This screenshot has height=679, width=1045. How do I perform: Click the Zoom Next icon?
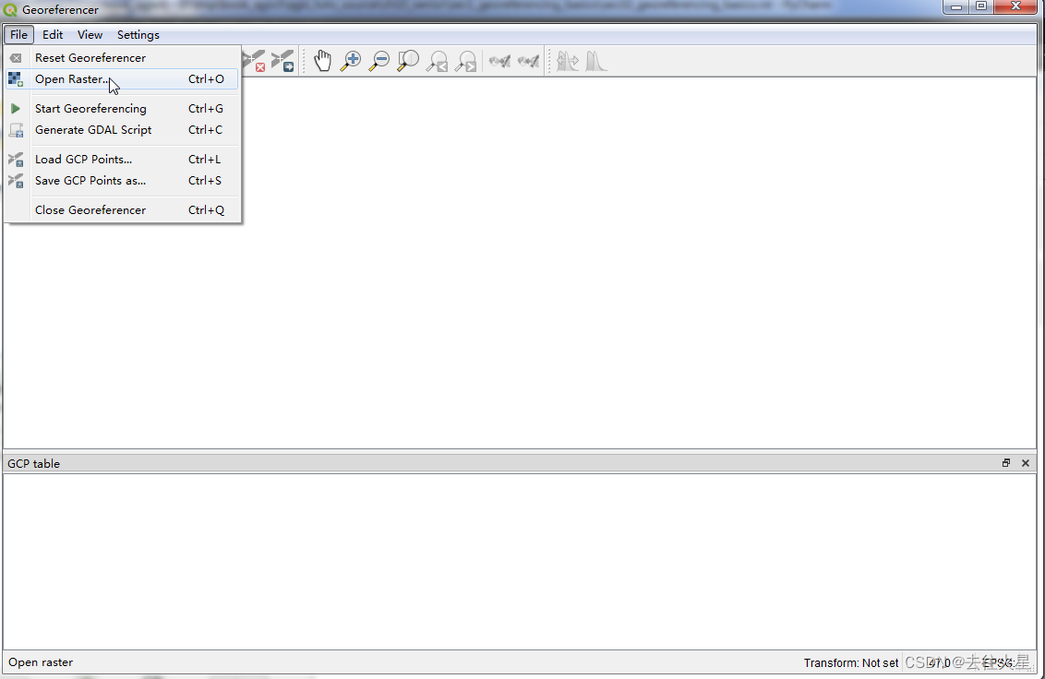coord(466,61)
